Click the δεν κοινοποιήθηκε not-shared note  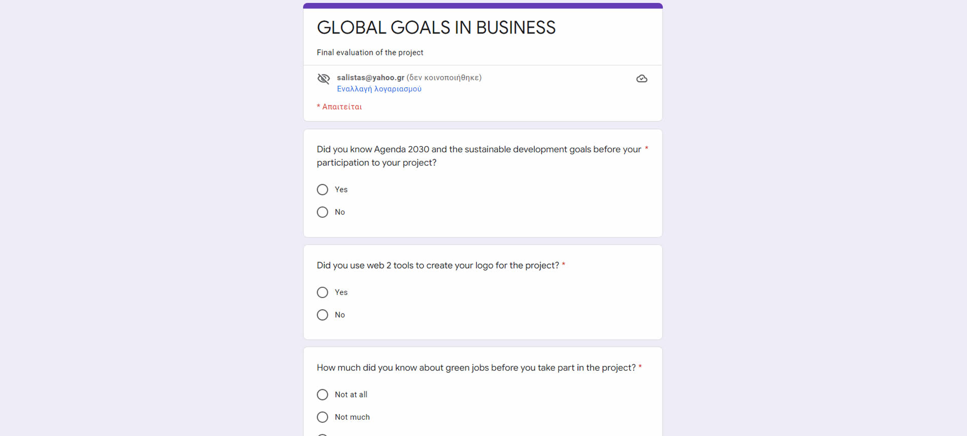444,78
